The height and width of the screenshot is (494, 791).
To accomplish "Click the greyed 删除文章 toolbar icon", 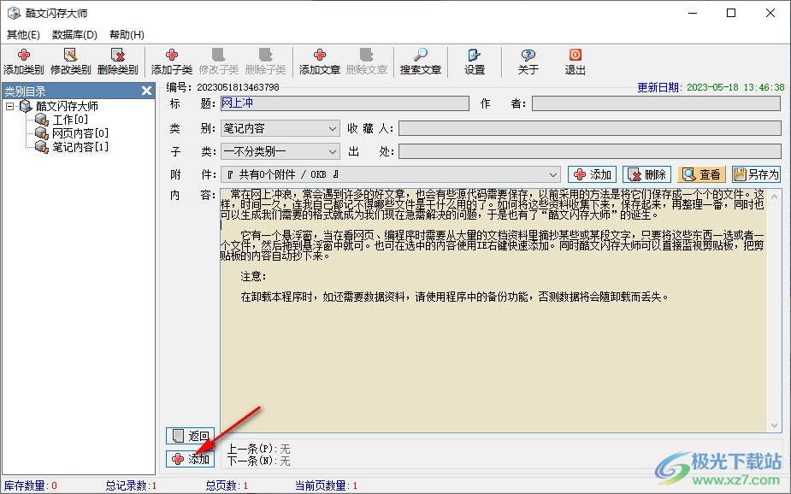I will pyautogui.click(x=366, y=62).
